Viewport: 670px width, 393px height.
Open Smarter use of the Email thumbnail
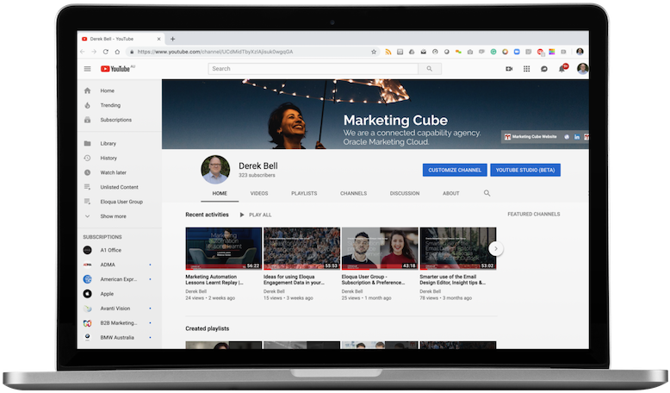click(458, 248)
